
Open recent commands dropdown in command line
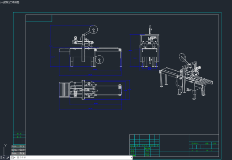[13, 158]
